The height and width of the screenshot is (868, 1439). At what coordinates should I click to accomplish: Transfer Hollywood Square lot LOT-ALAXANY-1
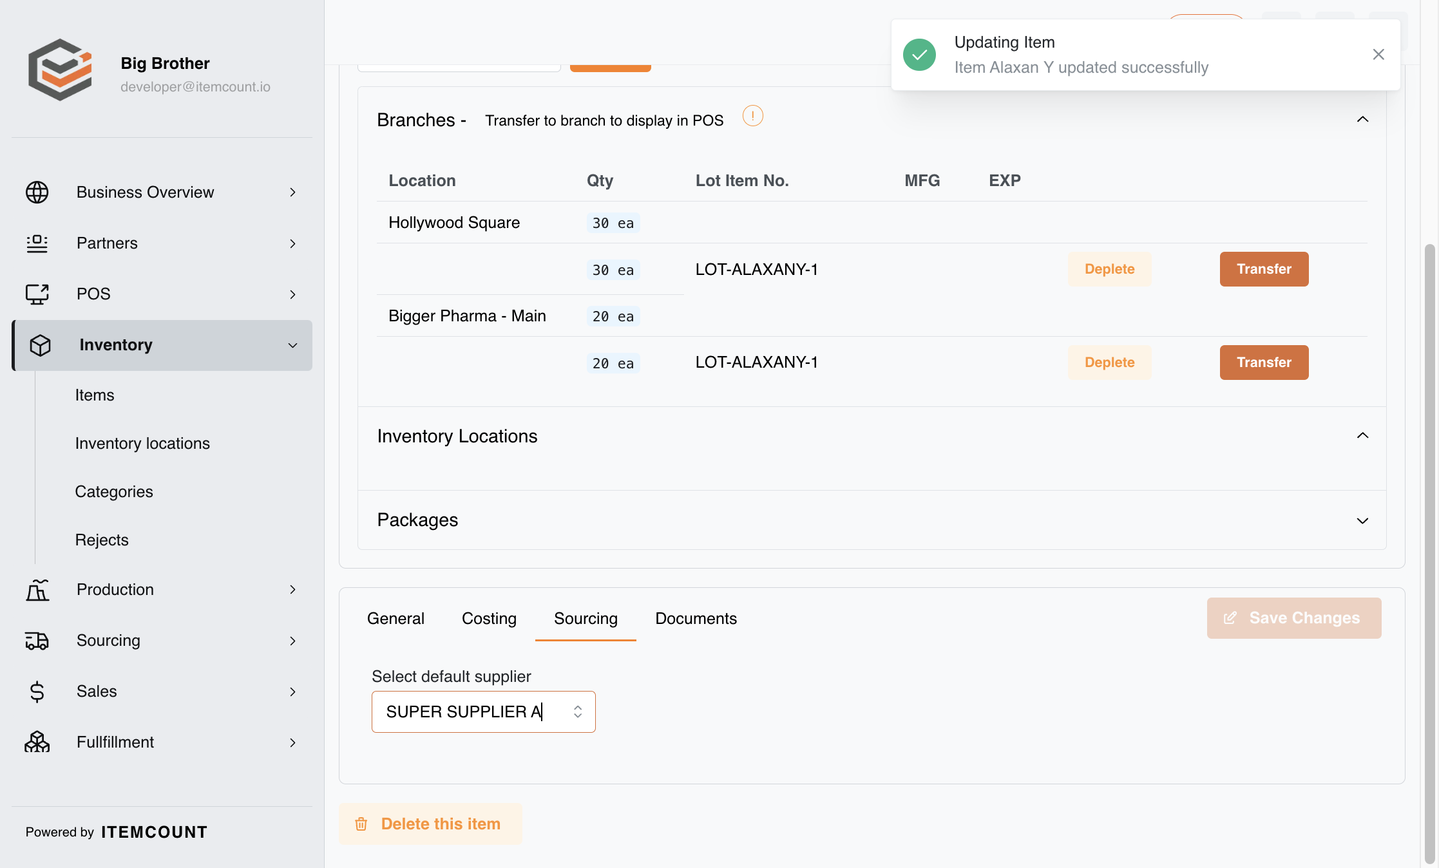click(x=1264, y=269)
